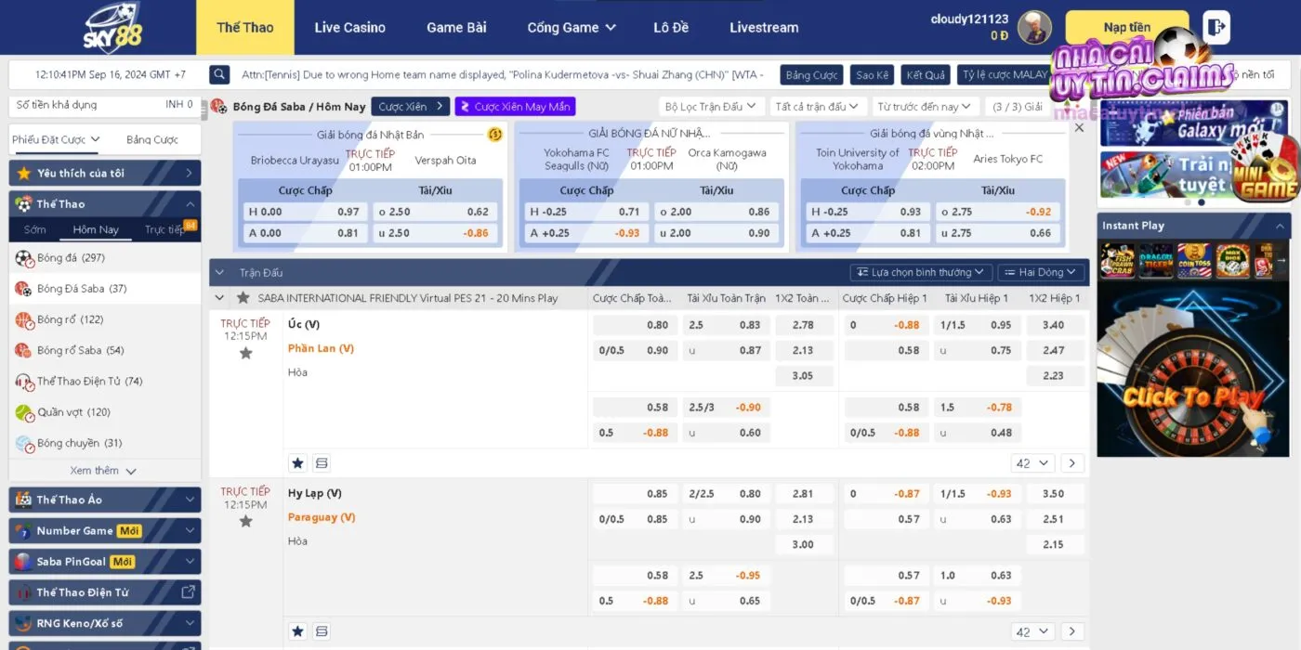Image resolution: width=1301 pixels, height=650 pixels.
Task: Click odds 2.78 for Úc 1X2
Action: click(x=803, y=325)
